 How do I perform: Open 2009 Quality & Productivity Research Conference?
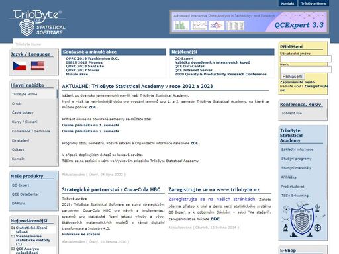click(x=220, y=74)
